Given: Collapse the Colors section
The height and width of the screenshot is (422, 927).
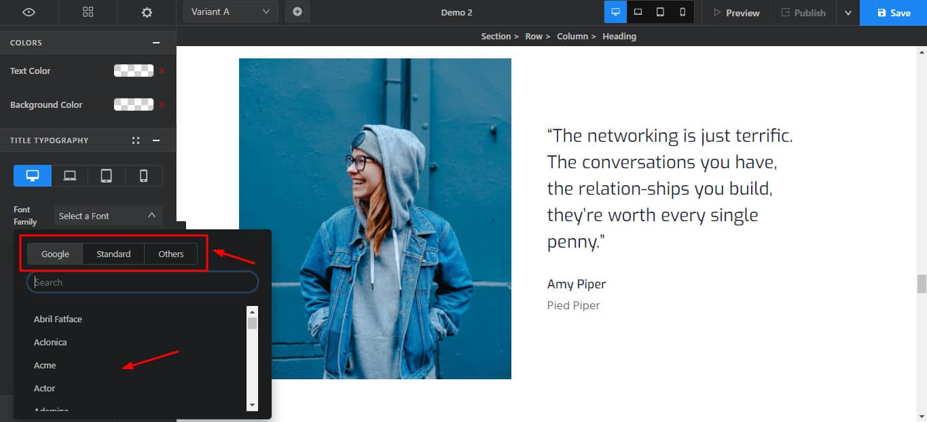Looking at the screenshot, I should coord(156,43).
